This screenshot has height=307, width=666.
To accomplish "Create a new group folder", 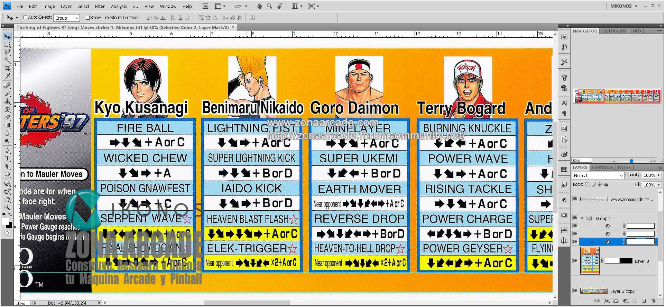I will [x=635, y=301].
